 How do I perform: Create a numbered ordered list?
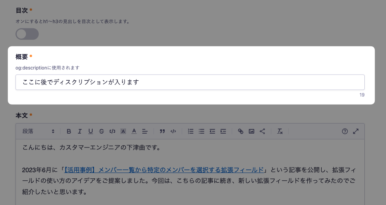coord(191,131)
